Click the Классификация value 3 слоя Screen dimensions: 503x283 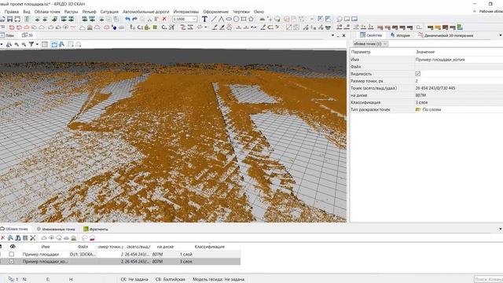(421, 102)
